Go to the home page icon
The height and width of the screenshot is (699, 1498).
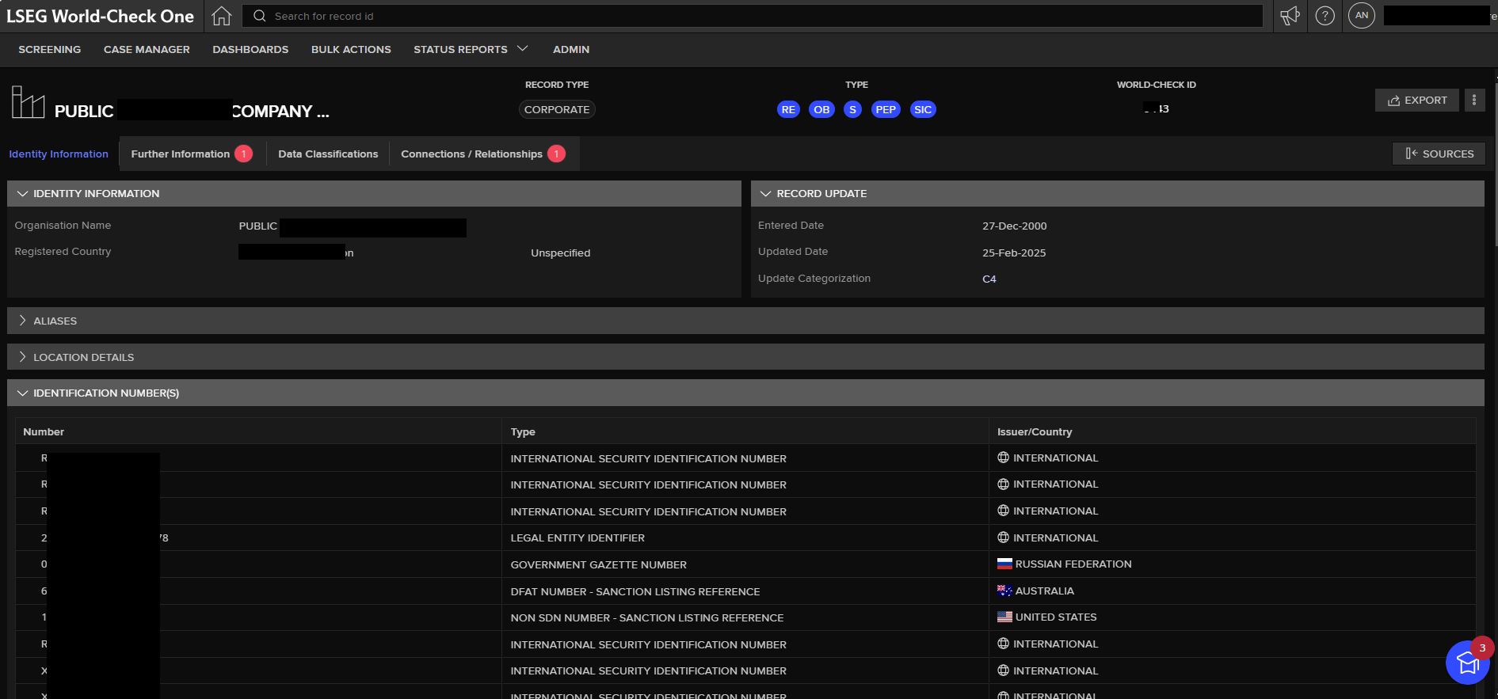coord(222,16)
